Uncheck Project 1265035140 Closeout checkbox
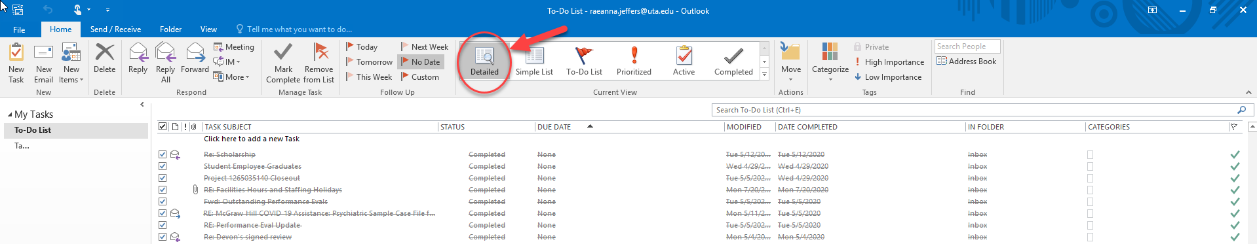The image size is (1257, 244). coord(163,179)
